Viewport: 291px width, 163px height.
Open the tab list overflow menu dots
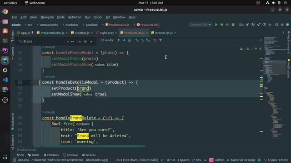(x=284, y=33)
